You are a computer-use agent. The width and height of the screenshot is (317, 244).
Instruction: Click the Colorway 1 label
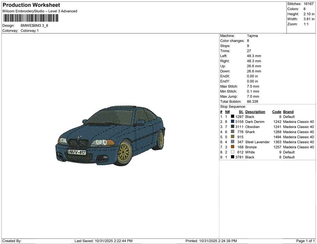pyautogui.click(x=29, y=30)
